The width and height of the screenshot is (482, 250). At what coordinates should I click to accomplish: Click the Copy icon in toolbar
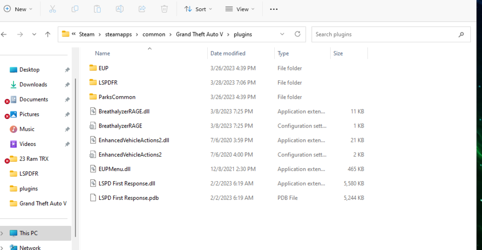click(75, 9)
